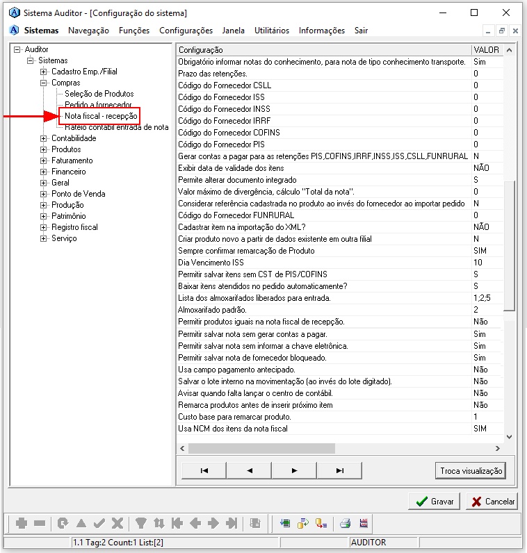
Task: Click the funnel filter toolbar icon
Action: point(141,523)
